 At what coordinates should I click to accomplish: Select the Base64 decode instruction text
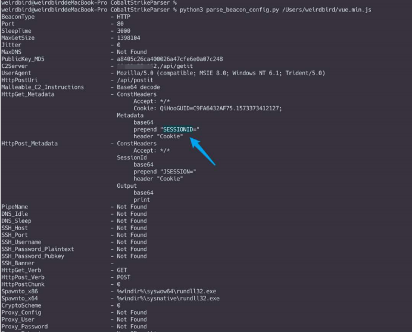pos(139,87)
